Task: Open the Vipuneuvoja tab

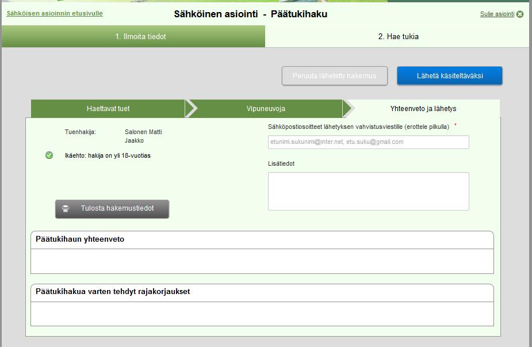Action: click(266, 109)
